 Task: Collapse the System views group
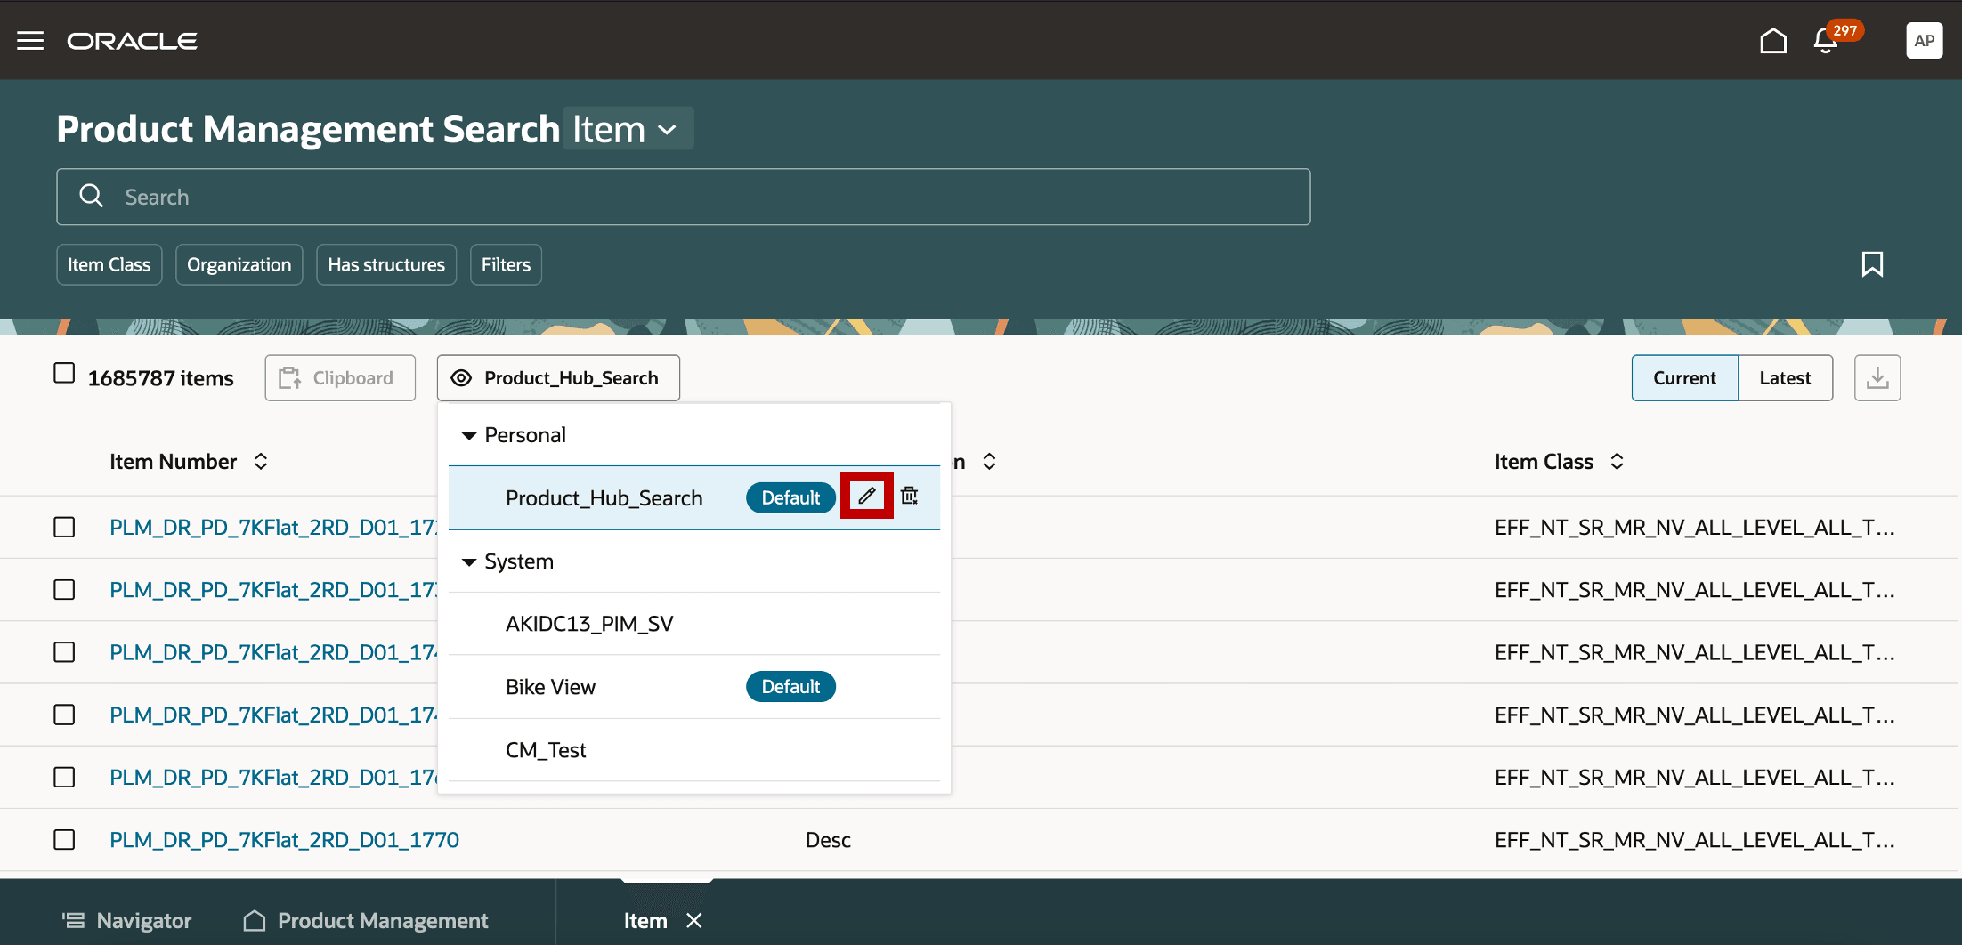click(x=469, y=562)
